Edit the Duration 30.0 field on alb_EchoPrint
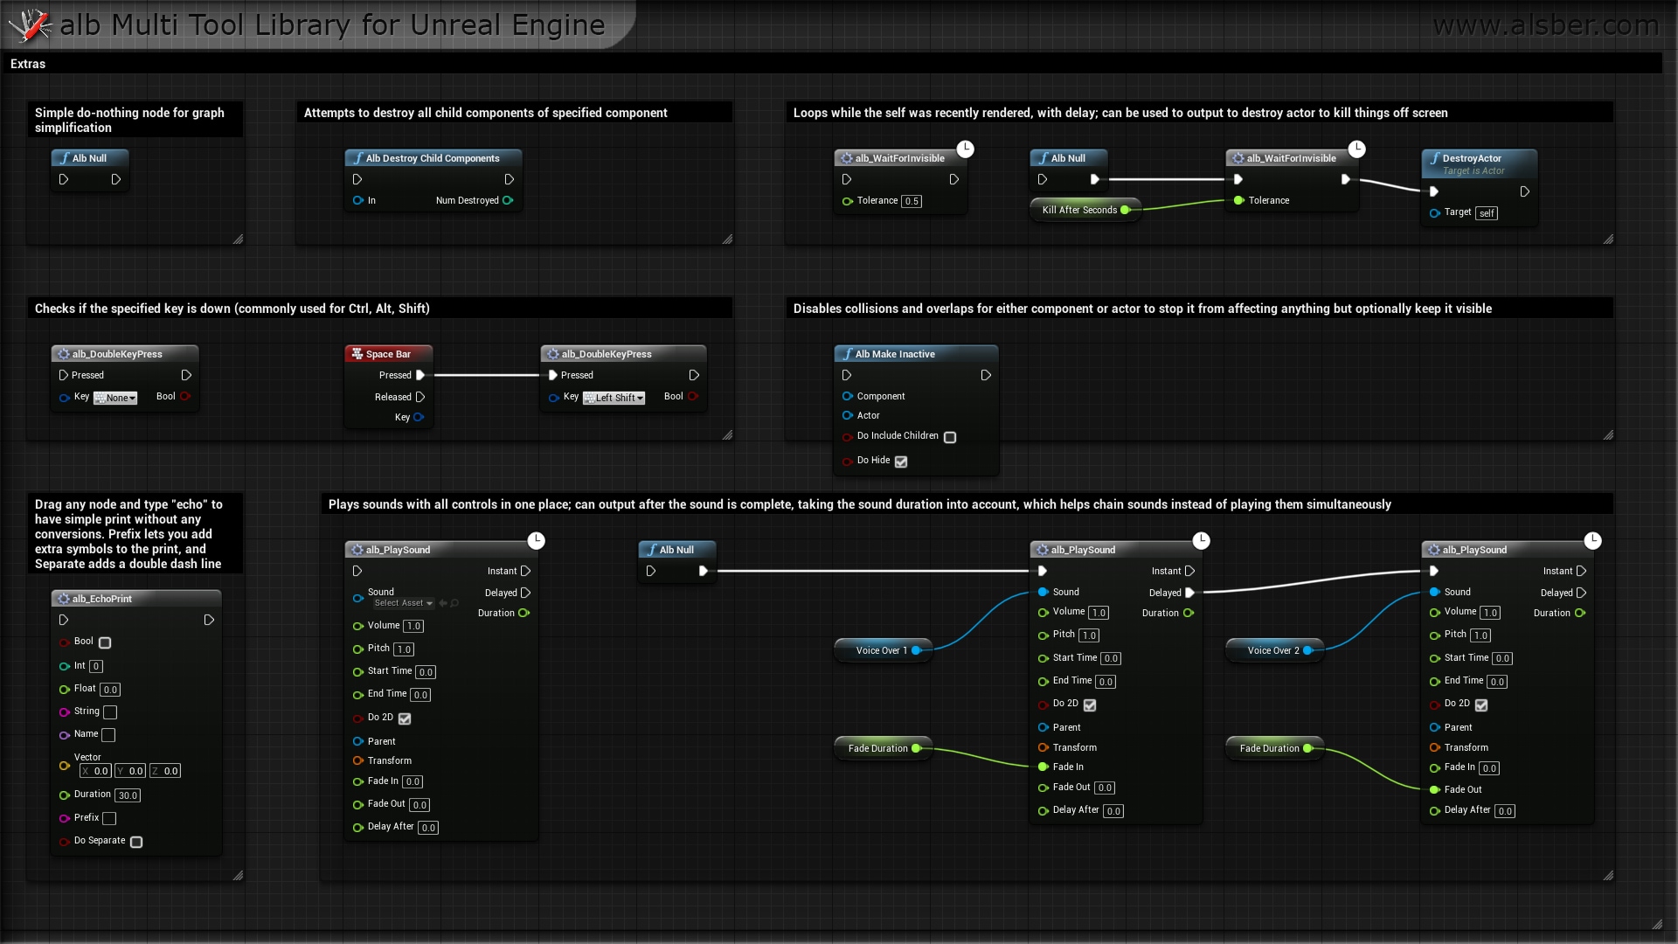This screenshot has width=1678, height=944. [128, 795]
